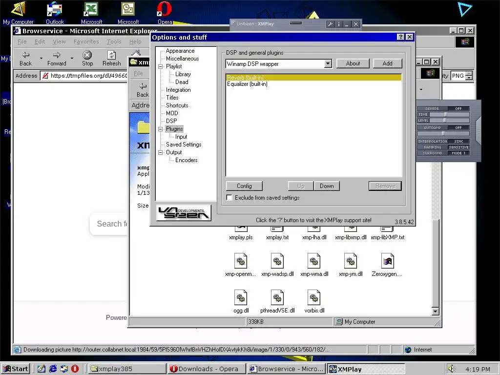Screen dimensions: 500x375
Task: Click the Down button to move plugin
Action: [x=327, y=186]
